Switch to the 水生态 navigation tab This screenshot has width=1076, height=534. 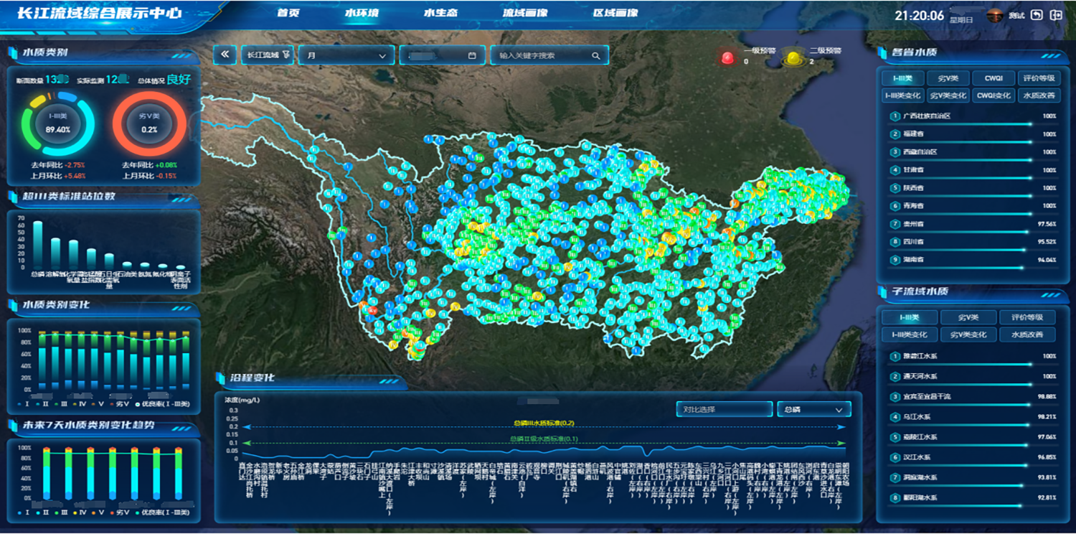[x=440, y=14]
